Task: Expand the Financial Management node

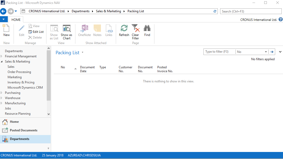Action: click(x=2, y=56)
